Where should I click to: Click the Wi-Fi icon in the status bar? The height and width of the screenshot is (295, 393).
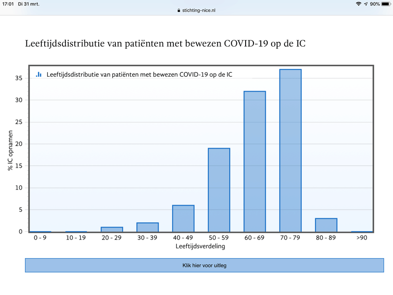coord(358,4)
